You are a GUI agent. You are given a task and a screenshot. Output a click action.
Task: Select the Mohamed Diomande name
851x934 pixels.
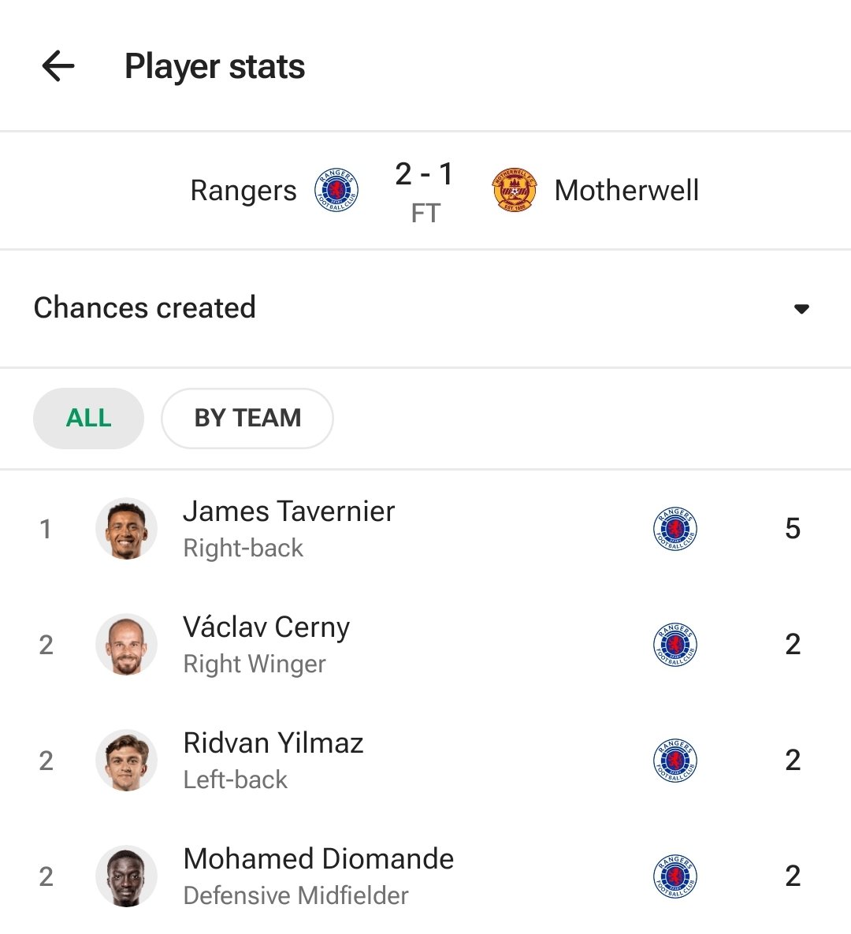pos(318,859)
